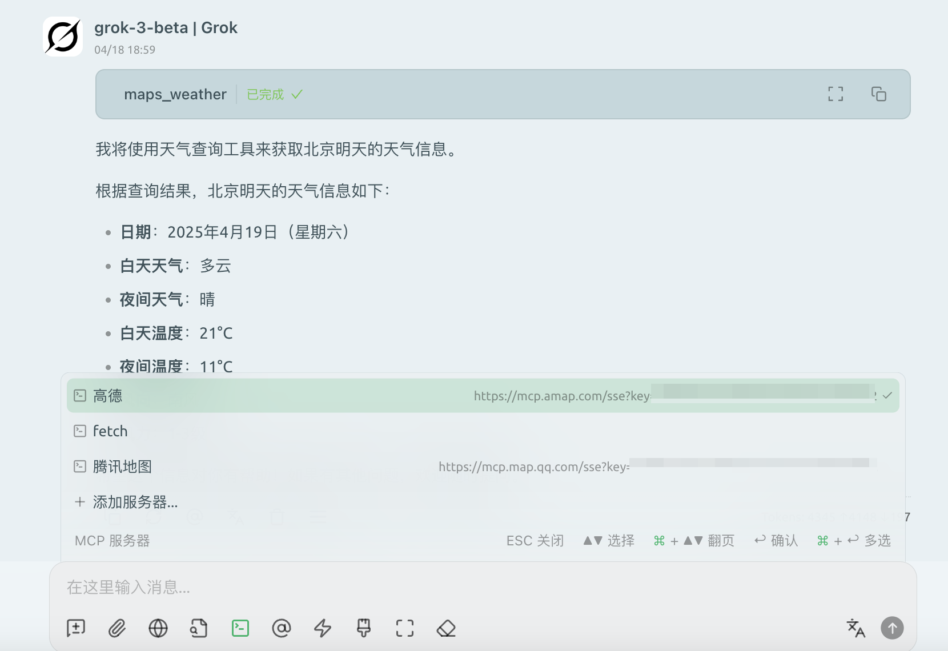Screen dimensions: 948x651
Task: Expand the input box with the fullscreen icon
Action: tap(405, 628)
